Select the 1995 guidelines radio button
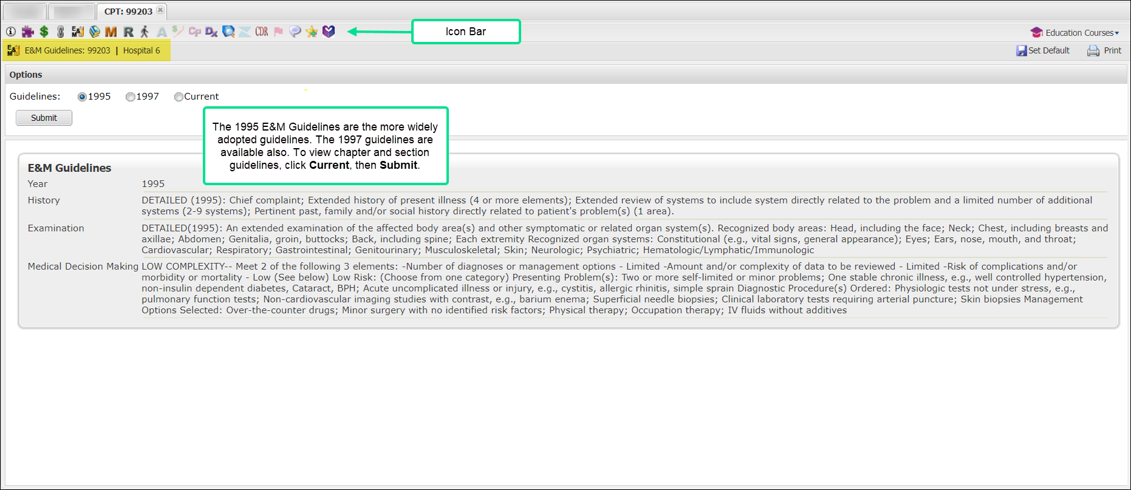The image size is (1131, 490). coord(82,97)
